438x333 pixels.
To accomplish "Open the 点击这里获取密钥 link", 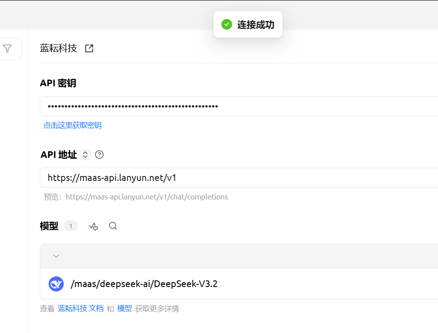I will (73, 125).
